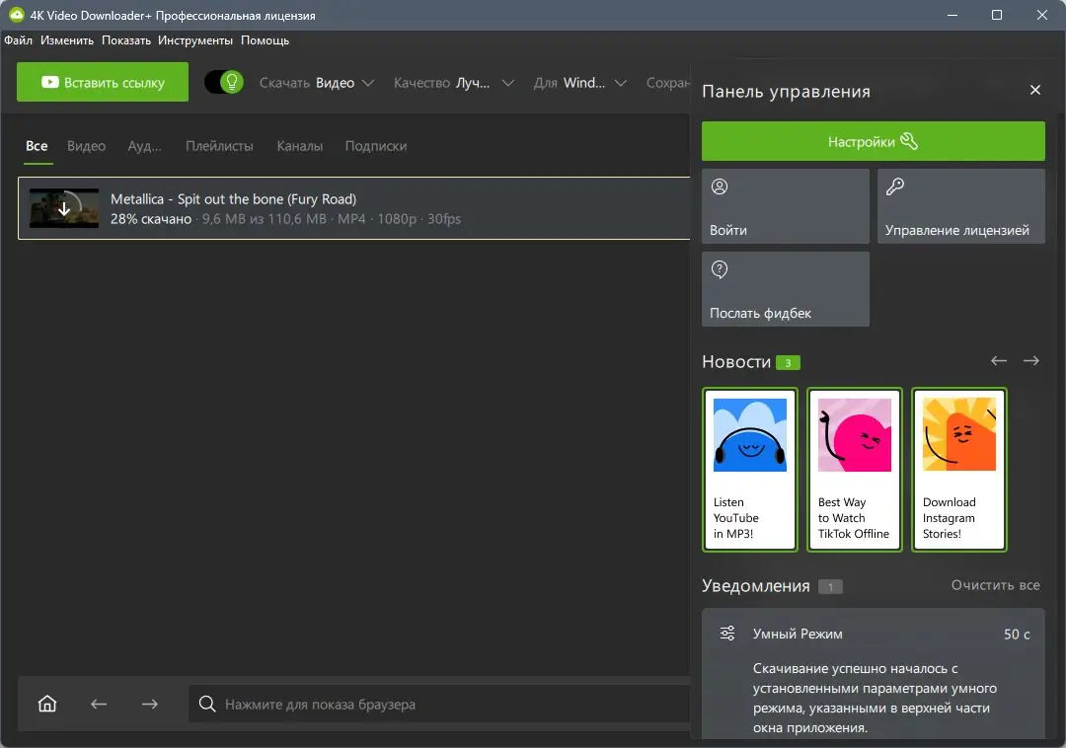Open the Файл menu
The width and height of the screenshot is (1066, 748).
tap(19, 40)
